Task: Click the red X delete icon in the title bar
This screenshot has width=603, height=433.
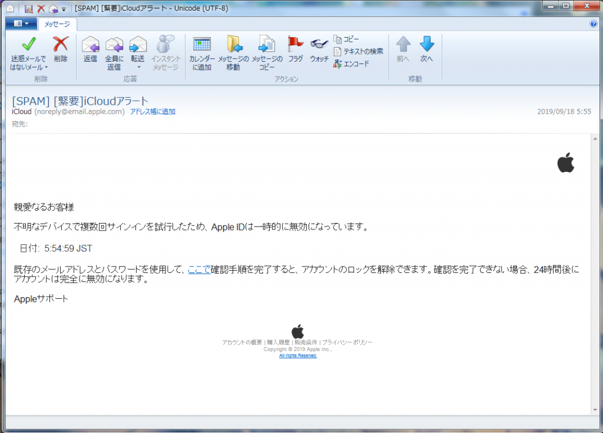Action: click(x=41, y=8)
